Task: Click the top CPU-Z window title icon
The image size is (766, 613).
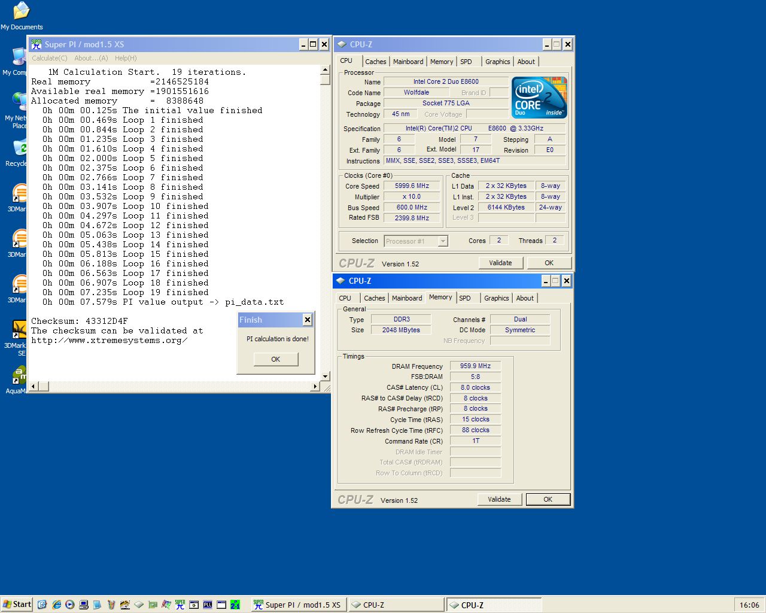Action: tap(342, 44)
